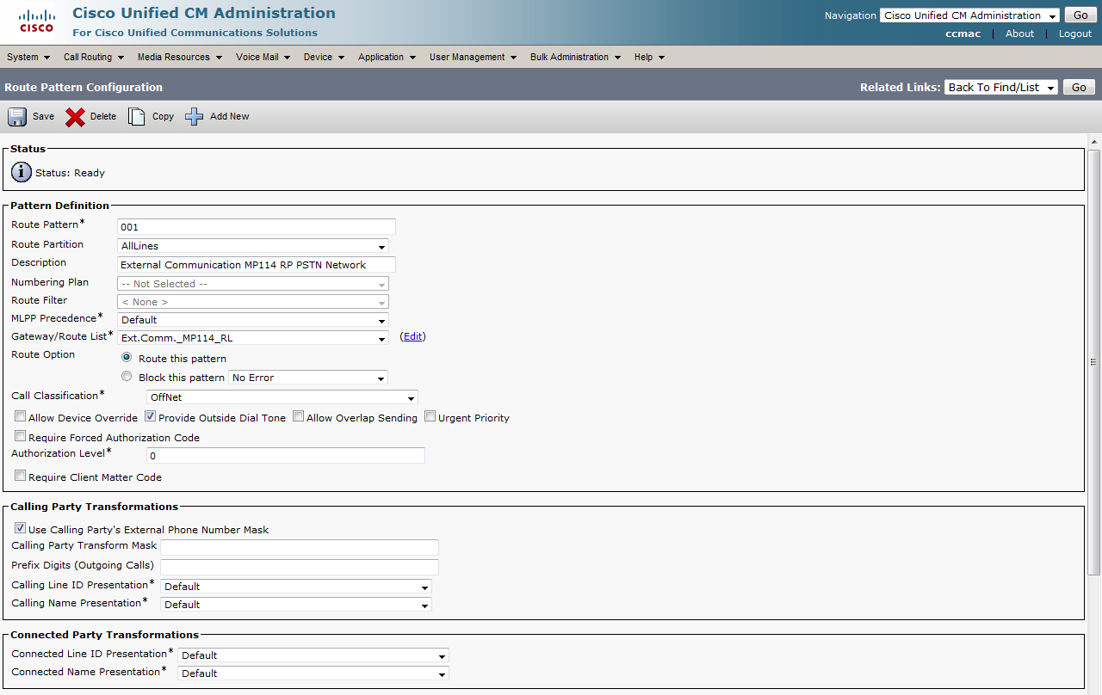Click the vertical page scrollbar
This screenshot has height=695, width=1102.
point(1094,361)
